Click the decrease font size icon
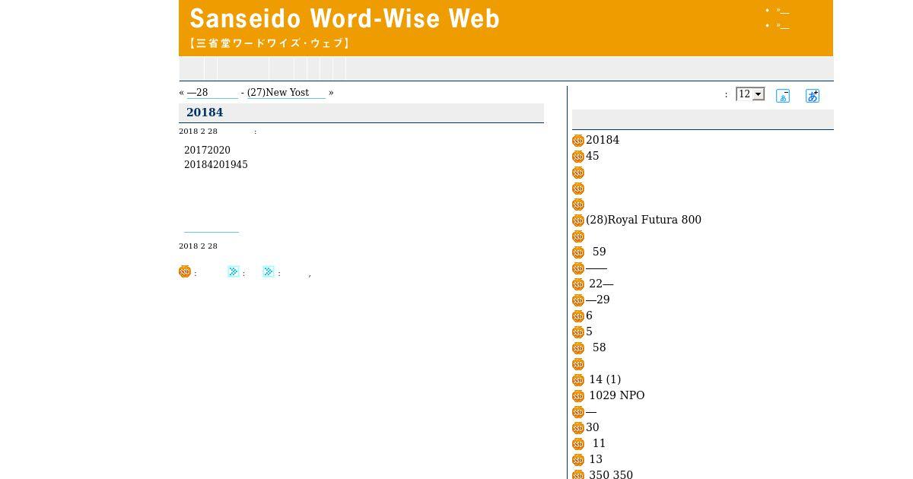913x479 pixels. pyautogui.click(x=783, y=96)
